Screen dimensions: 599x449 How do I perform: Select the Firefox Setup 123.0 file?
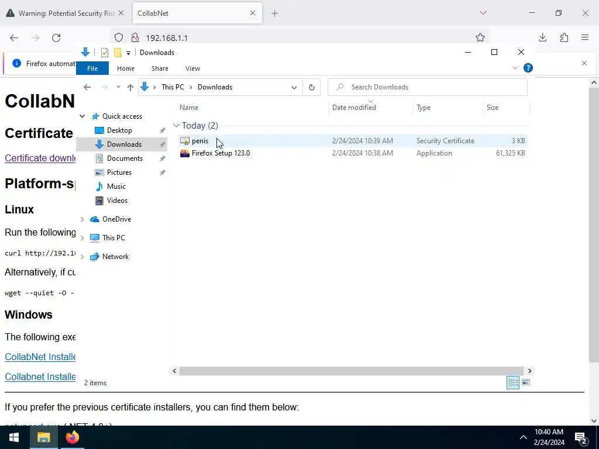[221, 153]
